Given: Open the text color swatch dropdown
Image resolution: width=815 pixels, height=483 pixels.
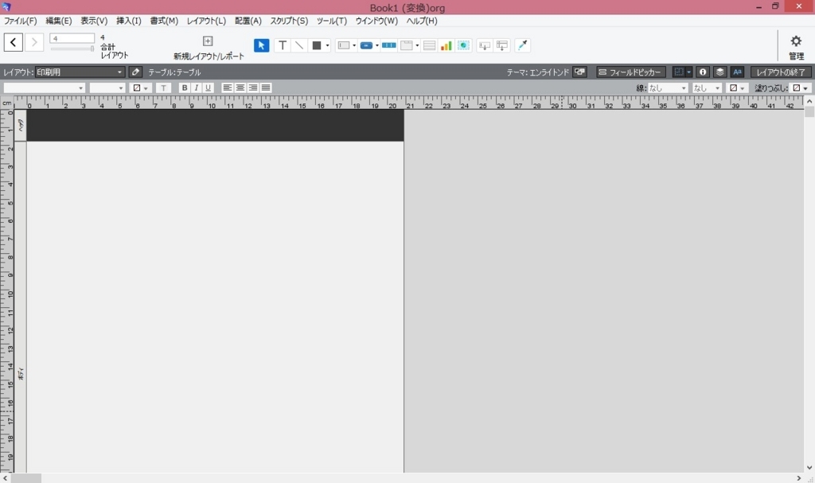Looking at the screenshot, I should click(x=140, y=88).
